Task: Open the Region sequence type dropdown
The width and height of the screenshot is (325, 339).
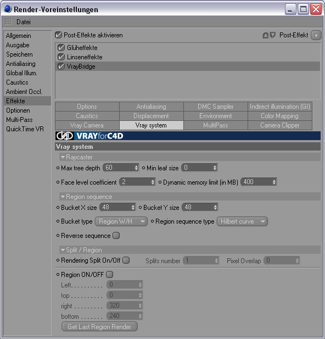Action: 242,221
